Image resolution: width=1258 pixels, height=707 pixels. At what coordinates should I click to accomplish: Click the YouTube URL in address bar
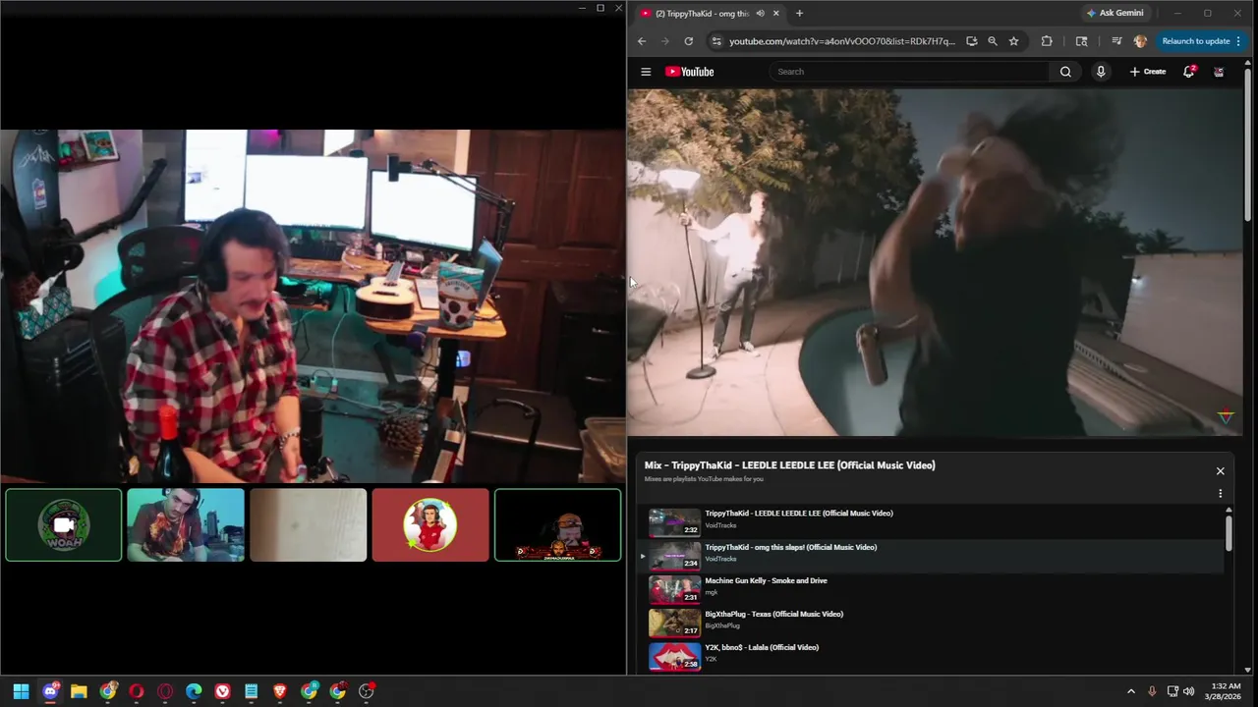click(841, 41)
